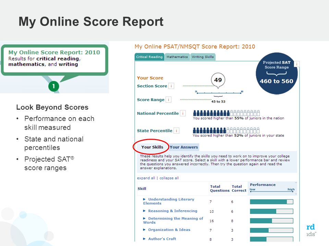This screenshot has height=246, width=329.
Task: Click the Projected SAT Score Range badge
Action: click(277, 73)
